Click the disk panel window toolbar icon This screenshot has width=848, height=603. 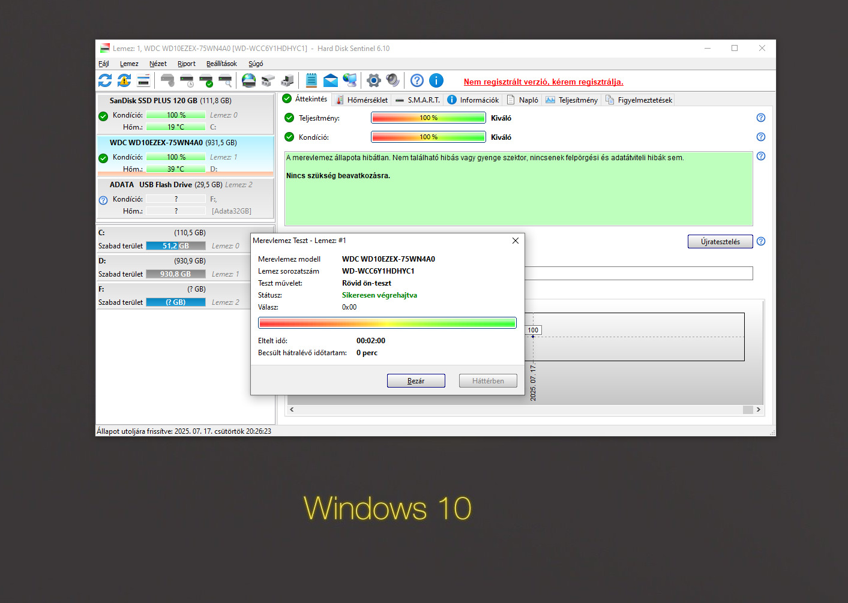tap(143, 80)
